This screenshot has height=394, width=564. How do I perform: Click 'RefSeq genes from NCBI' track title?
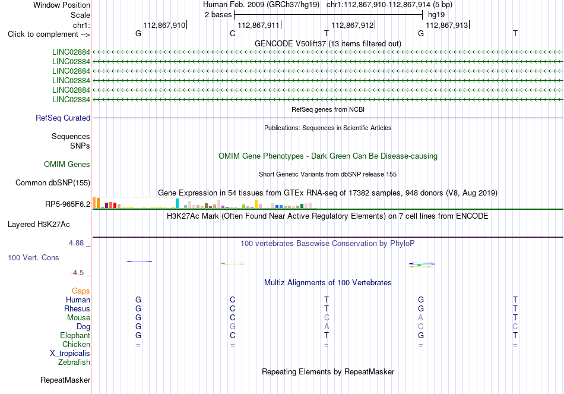point(328,109)
